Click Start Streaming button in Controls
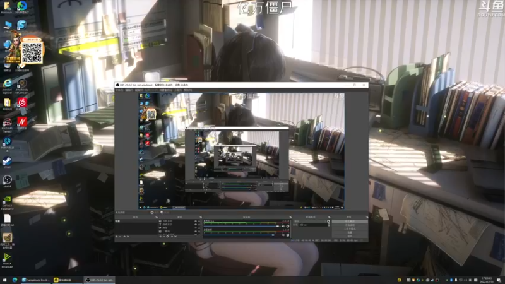Viewport: 505px width, 284px height. (x=350, y=222)
